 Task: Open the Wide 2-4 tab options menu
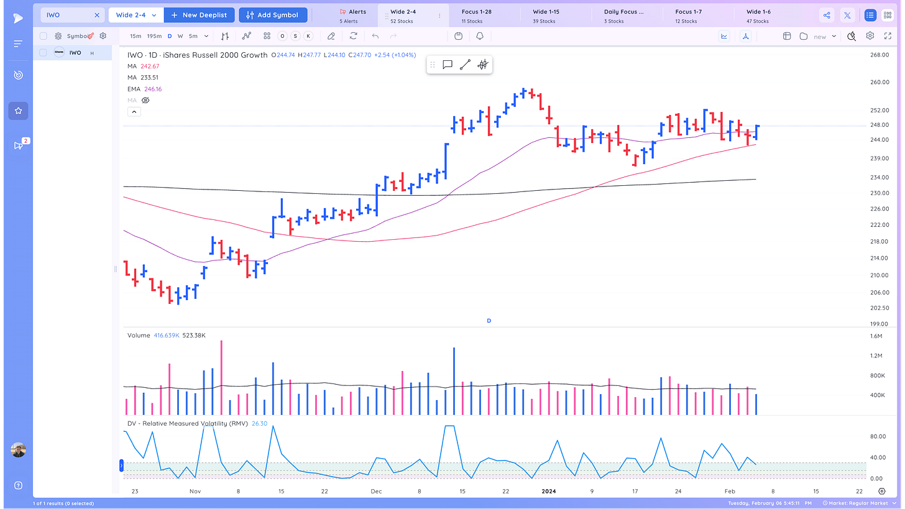click(439, 16)
